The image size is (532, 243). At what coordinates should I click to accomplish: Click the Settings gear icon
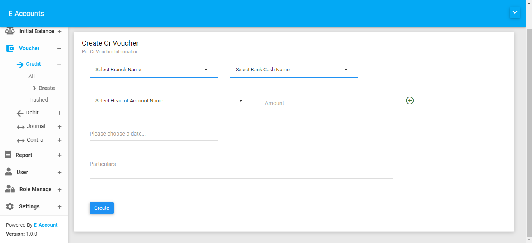point(10,206)
